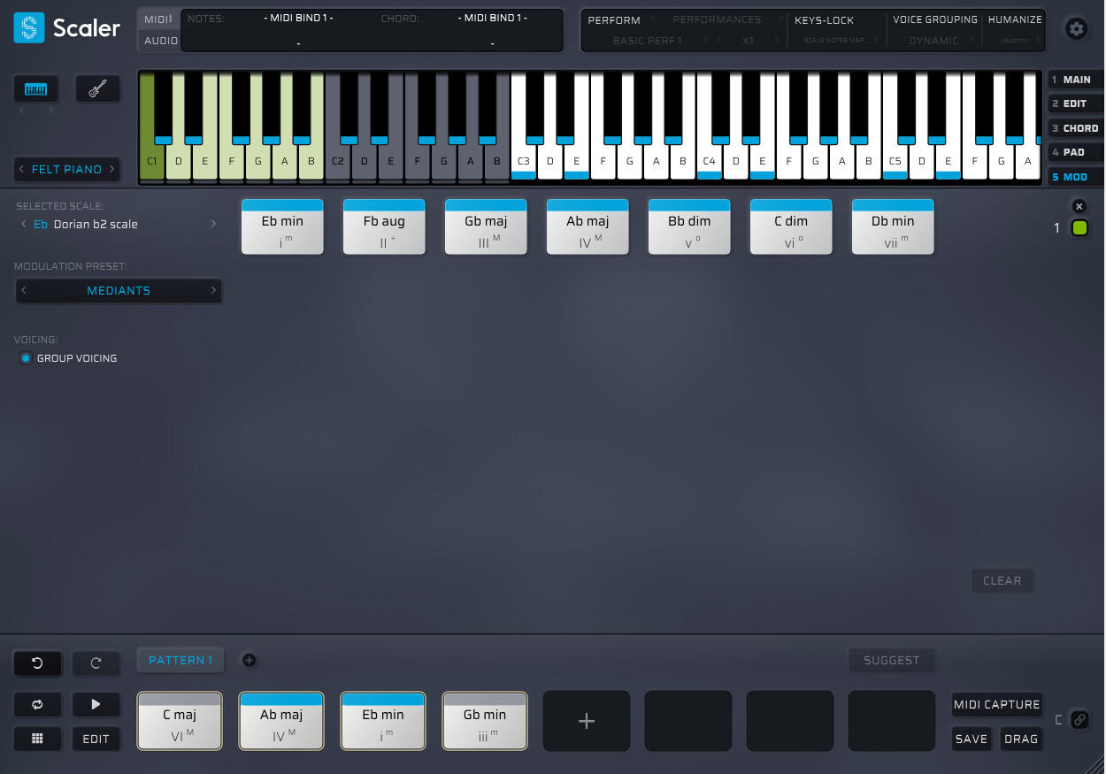Toggle the green pattern indicator light
This screenshot has width=1106, height=774.
click(1079, 227)
